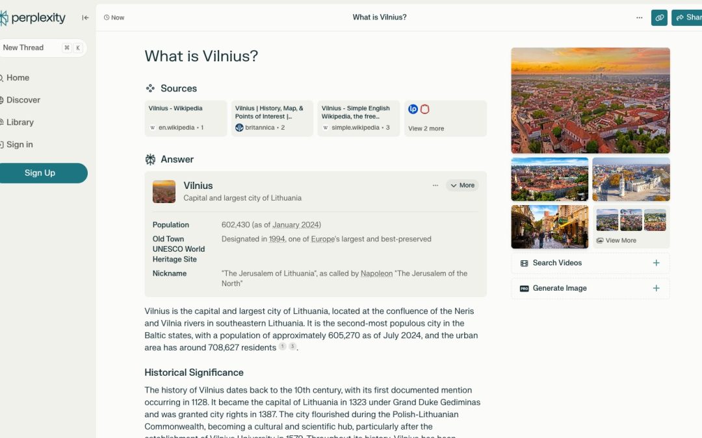Open the Vilnius - Wikipedia source card

186,118
